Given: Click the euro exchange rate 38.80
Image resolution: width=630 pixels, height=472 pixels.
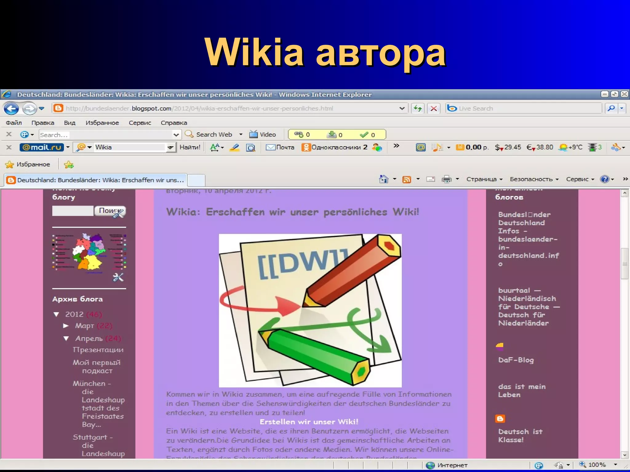Looking at the screenshot, I should [540, 147].
